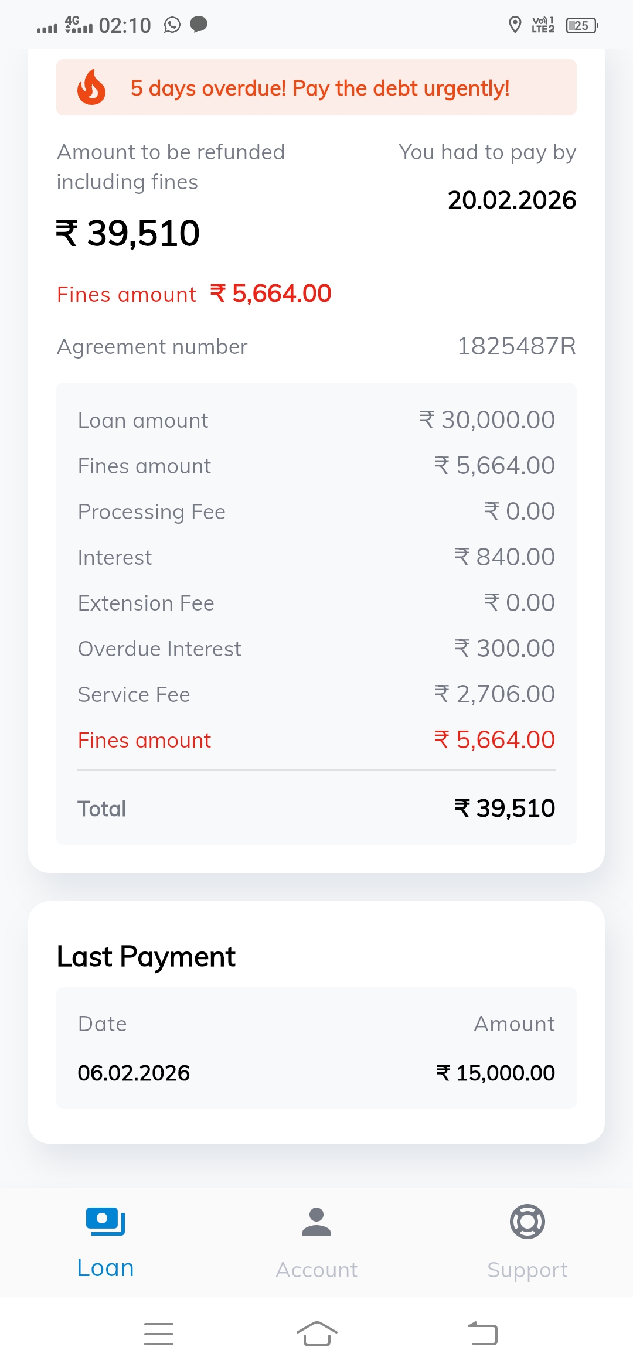Tap the last payment amount ₹ 15,000.00

click(496, 1073)
